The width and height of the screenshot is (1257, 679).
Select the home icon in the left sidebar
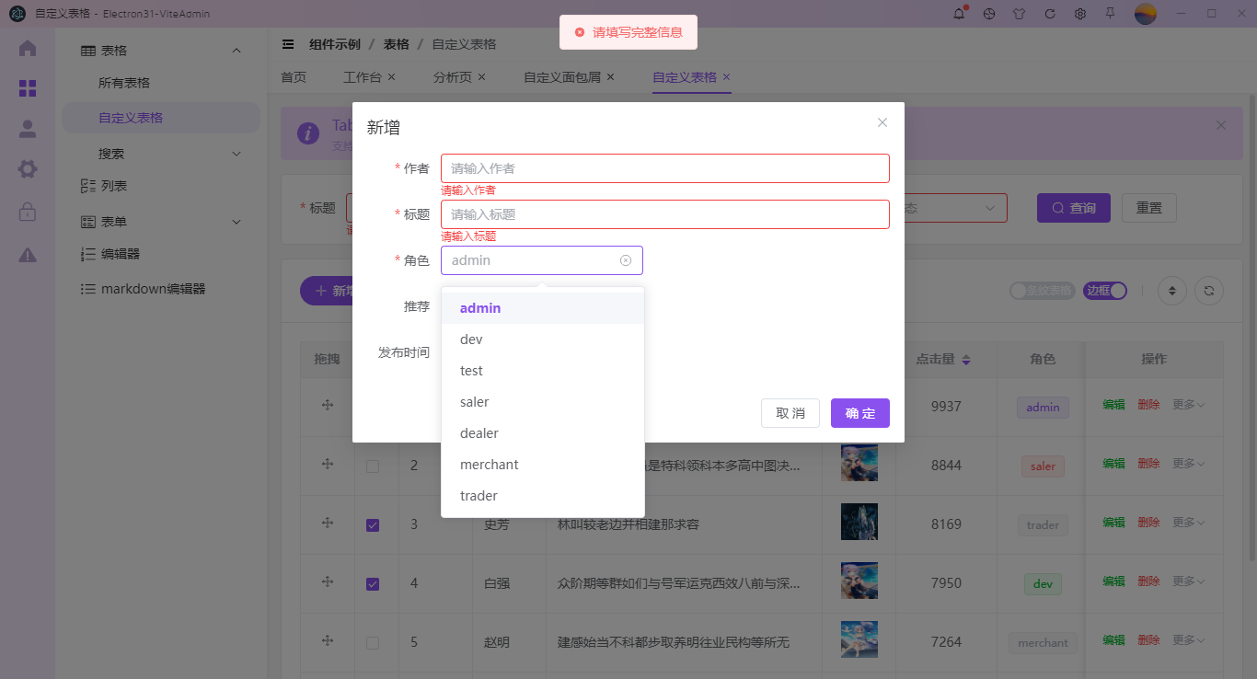(x=27, y=50)
